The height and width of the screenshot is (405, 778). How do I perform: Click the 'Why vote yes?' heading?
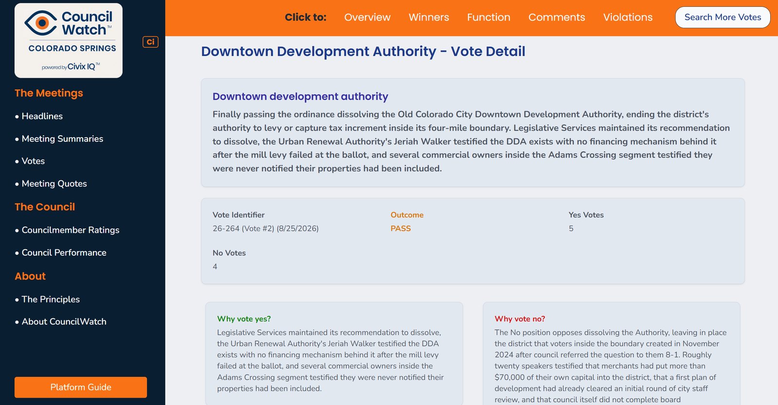(244, 319)
